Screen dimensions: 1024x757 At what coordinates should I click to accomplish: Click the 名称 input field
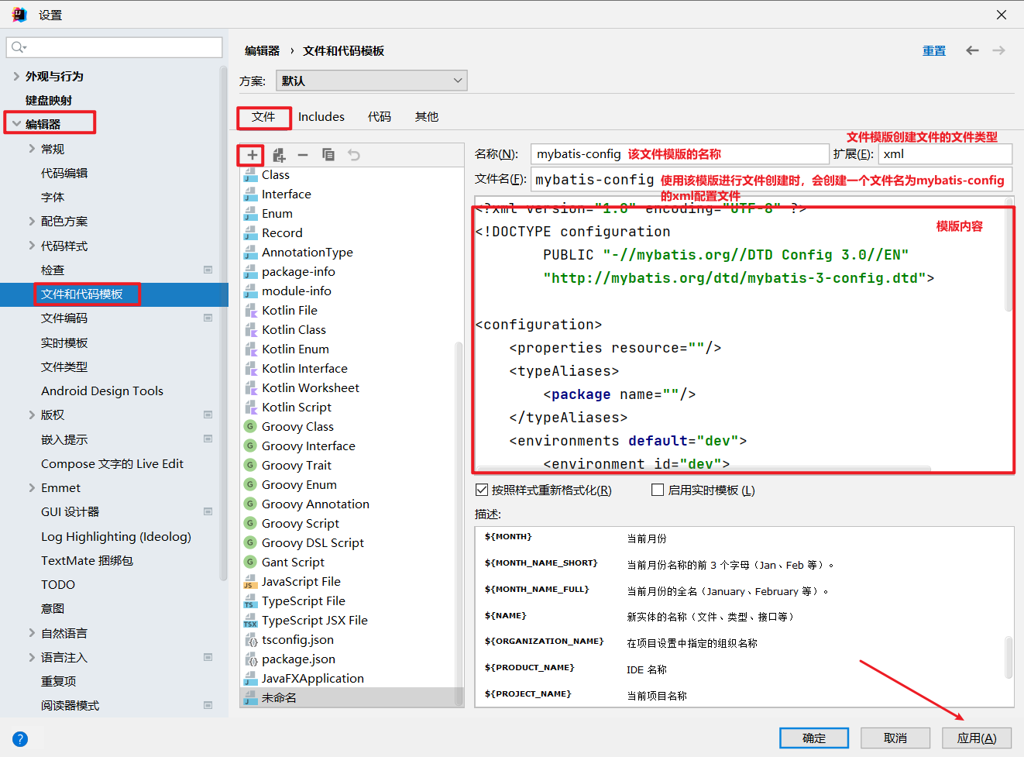(679, 154)
